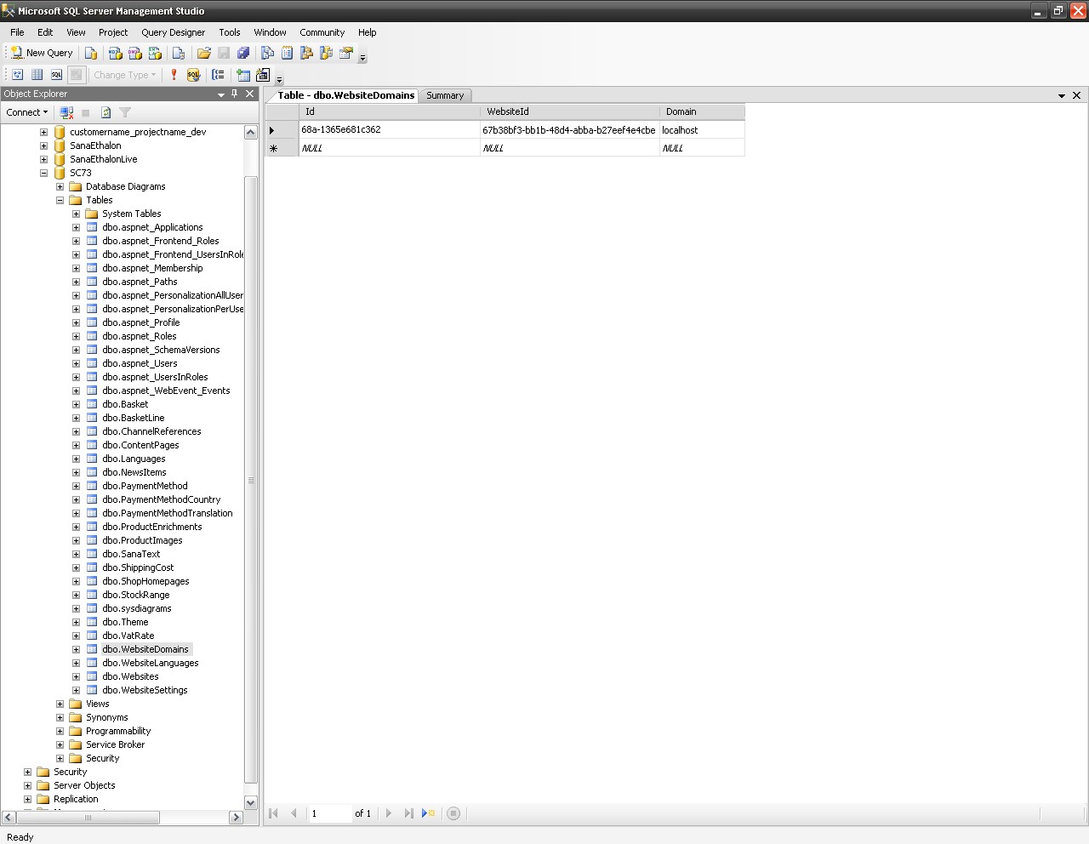
Task: Open the Query Designer menu
Action: (173, 32)
